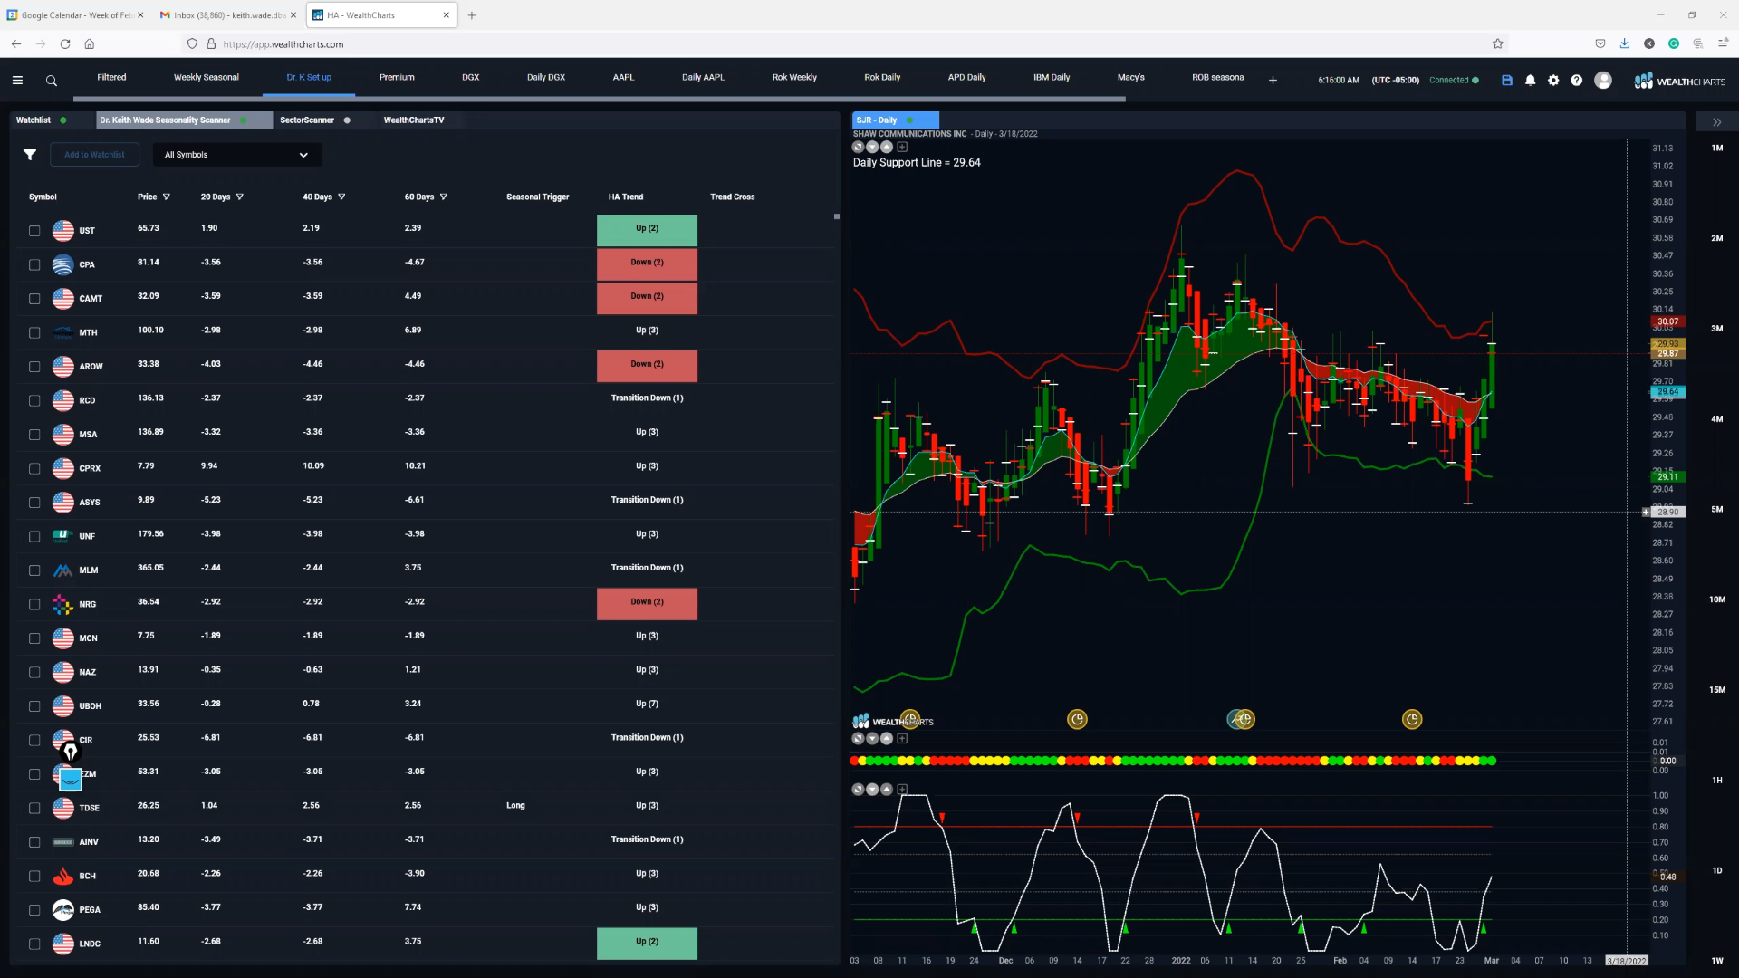Click browser home icon
Image resolution: width=1739 pixels, height=978 pixels.
[90, 43]
